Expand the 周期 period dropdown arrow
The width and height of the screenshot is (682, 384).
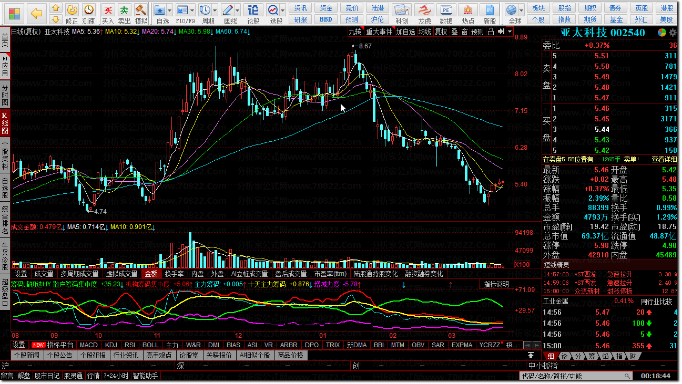[215, 10]
